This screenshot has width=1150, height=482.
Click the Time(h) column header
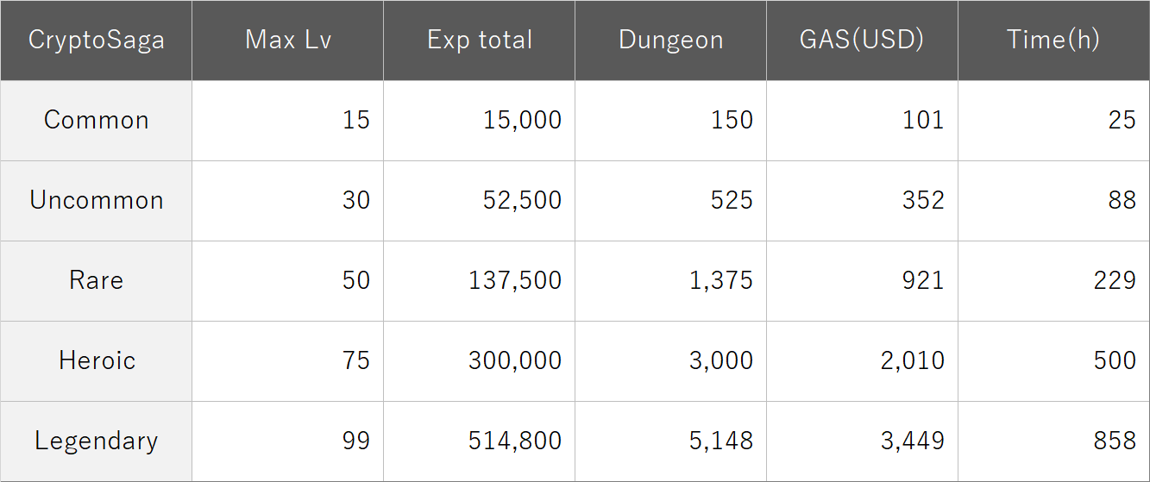click(1053, 41)
